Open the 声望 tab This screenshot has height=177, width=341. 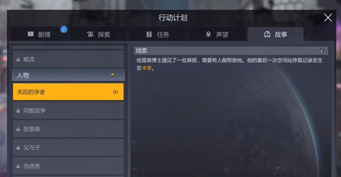[217, 34]
